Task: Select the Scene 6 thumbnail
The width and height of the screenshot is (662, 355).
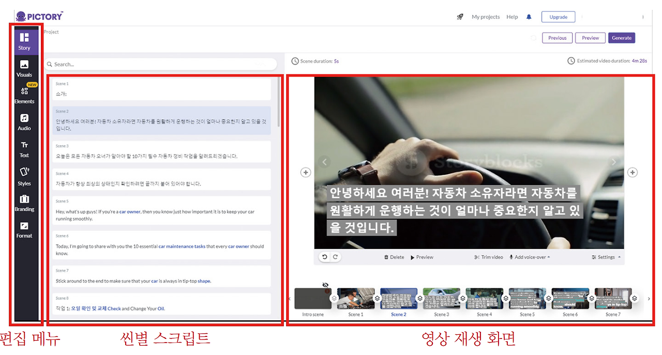Action: [x=570, y=299]
